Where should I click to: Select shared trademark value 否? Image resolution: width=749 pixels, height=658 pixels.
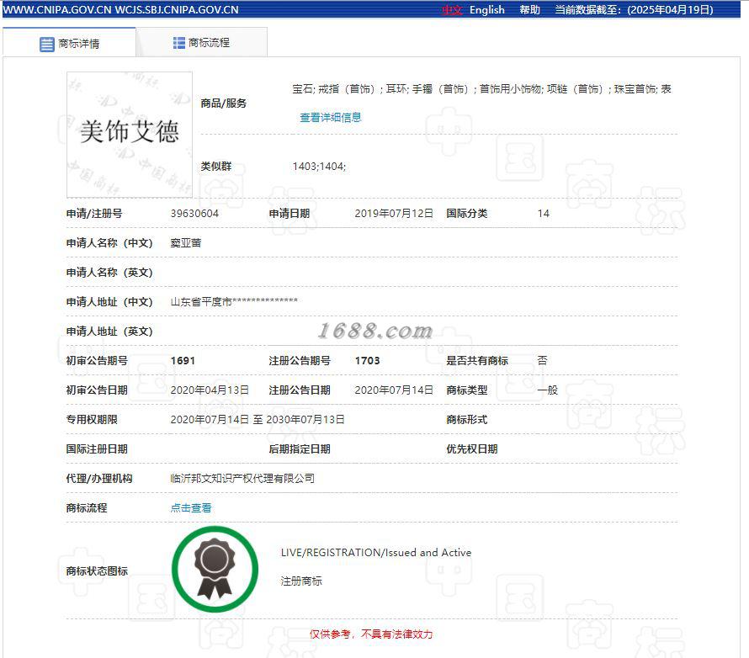542,360
